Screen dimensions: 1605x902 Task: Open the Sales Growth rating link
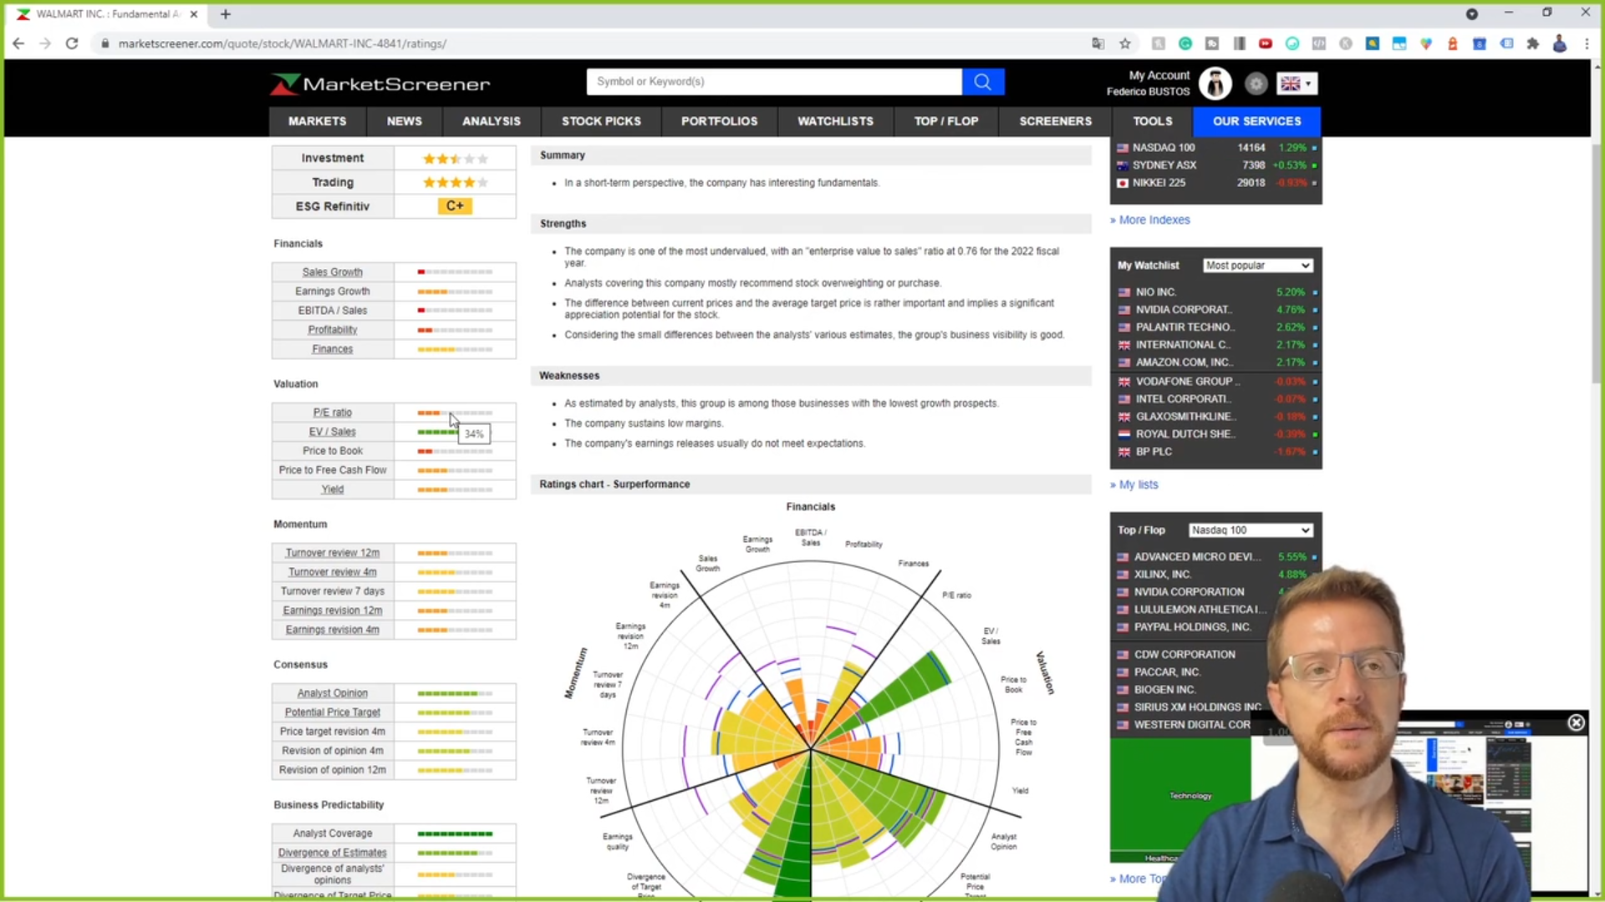click(x=333, y=272)
